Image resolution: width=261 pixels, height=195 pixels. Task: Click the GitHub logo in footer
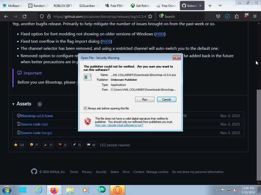point(34,171)
